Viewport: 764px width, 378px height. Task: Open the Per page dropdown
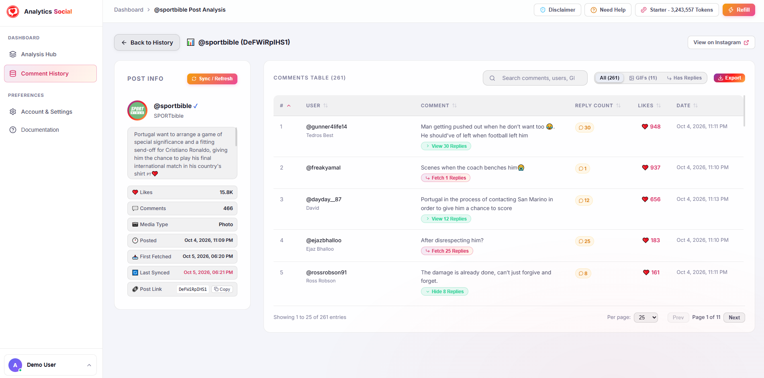[x=646, y=317]
